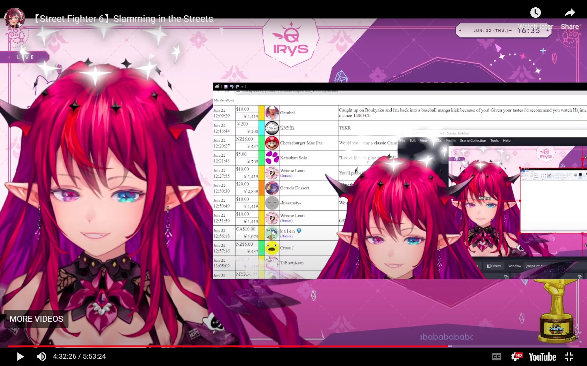The height and width of the screenshot is (366, 587).
Task: Click the TSKR message cell
Action: 345,128
